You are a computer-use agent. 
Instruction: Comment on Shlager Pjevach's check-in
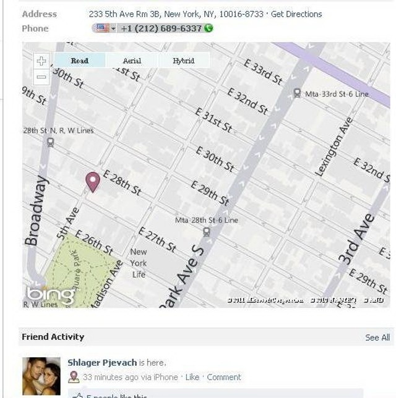click(223, 377)
